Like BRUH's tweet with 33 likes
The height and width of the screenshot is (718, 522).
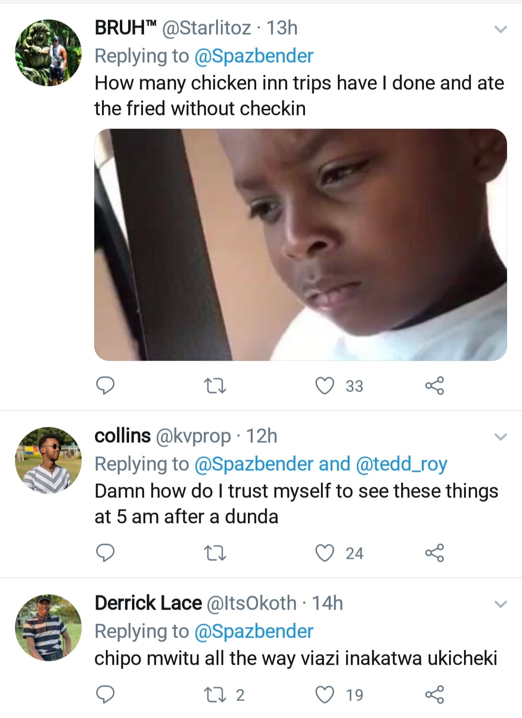[x=325, y=386]
